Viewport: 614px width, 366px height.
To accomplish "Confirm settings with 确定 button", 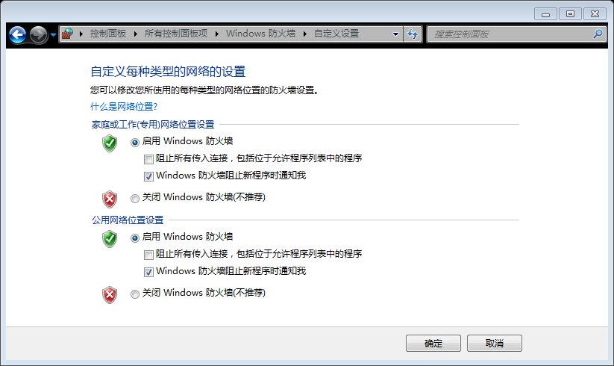I will point(433,344).
